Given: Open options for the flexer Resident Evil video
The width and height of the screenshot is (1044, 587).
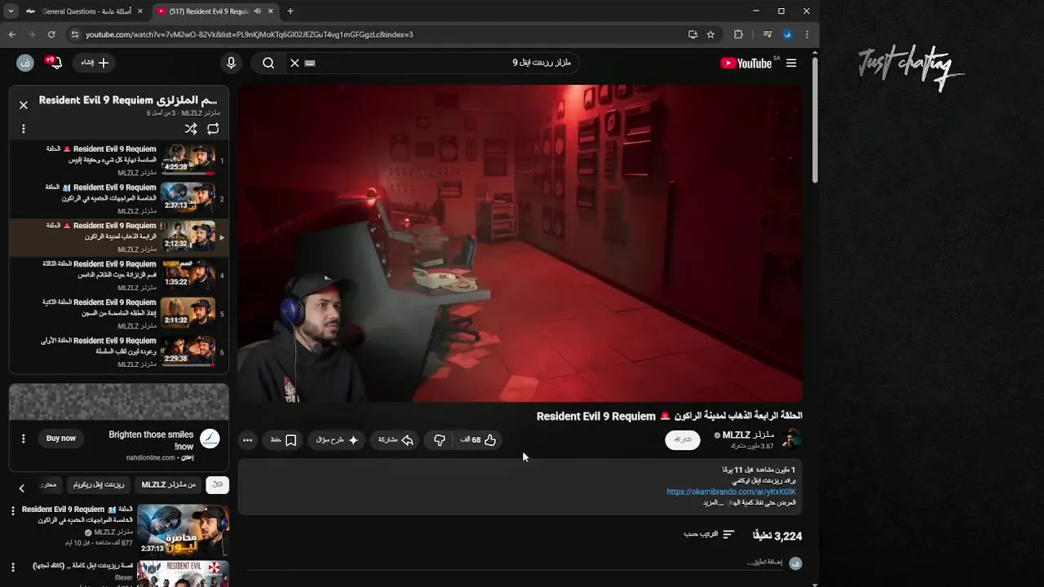Looking at the screenshot, I should tap(13, 567).
